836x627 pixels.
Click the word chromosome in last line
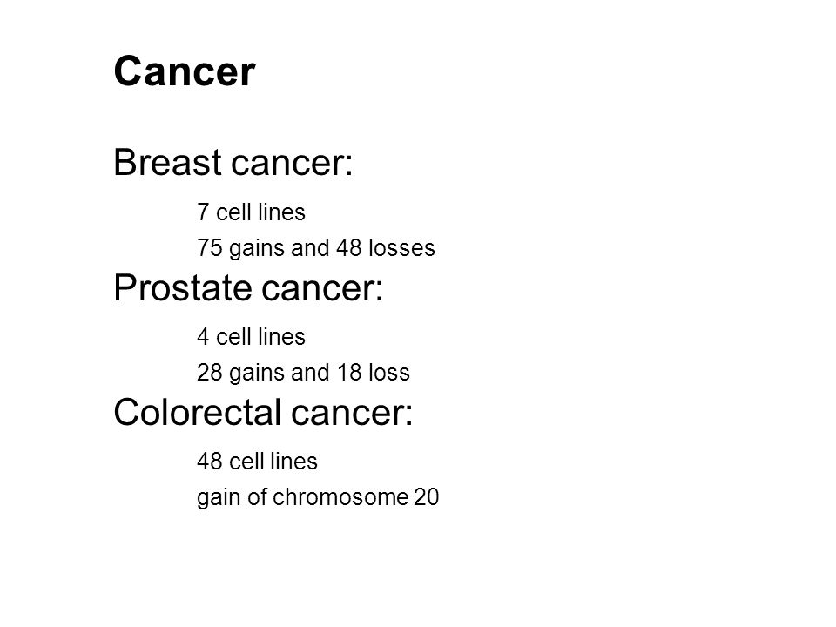tap(340, 497)
